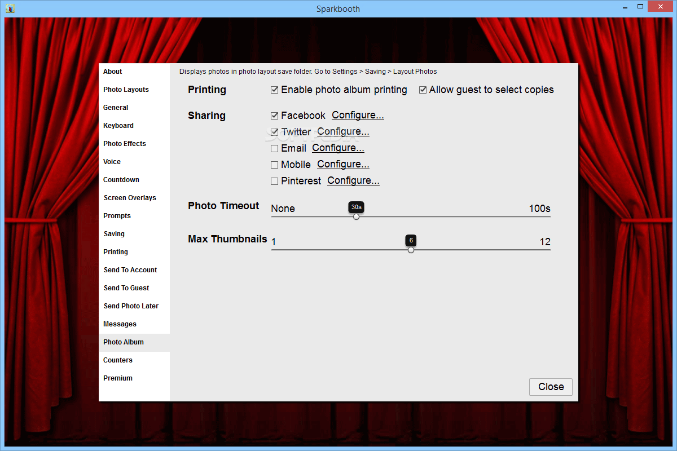Enable Pinterest sharing checkbox
This screenshot has height=451, width=677.
275,181
